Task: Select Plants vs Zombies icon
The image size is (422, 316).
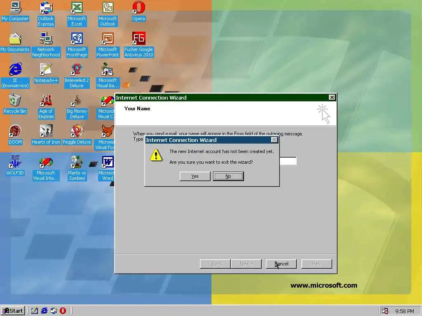Action: tap(77, 168)
